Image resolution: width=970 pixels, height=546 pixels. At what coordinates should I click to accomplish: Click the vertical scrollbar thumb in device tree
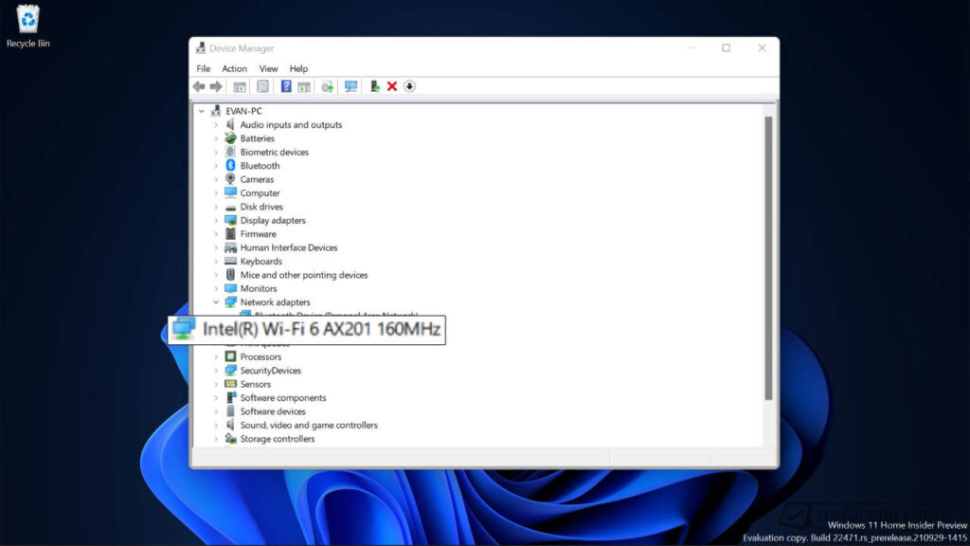point(768,258)
